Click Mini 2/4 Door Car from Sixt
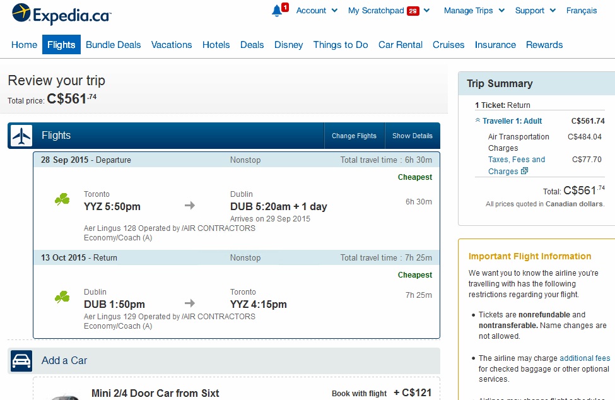This screenshot has height=400, width=615. tap(155, 393)
